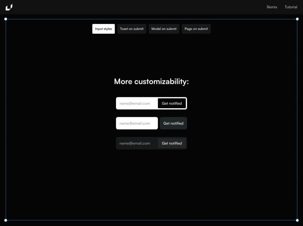
Task: Click the standalone dark gray Get notified button
Action: [173, 123]
